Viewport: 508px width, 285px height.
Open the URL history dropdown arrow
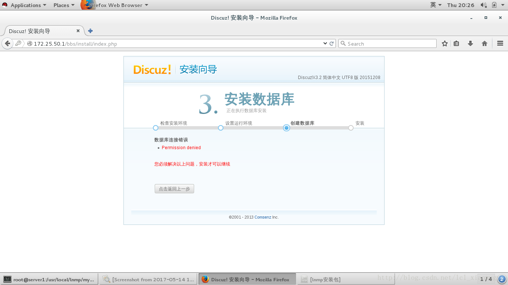coord(325,43)
